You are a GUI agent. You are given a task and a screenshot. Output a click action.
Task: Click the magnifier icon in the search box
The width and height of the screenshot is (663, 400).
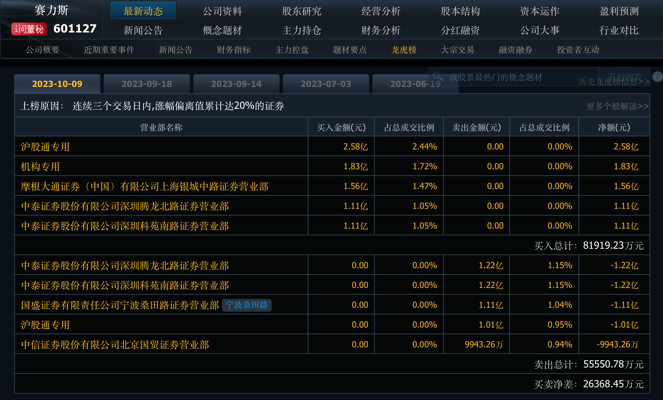438,77
